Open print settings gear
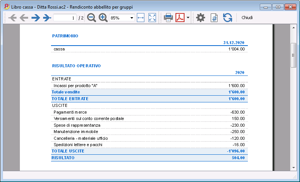300x182 pixels. pyautogui.click(x=201, y=18)
